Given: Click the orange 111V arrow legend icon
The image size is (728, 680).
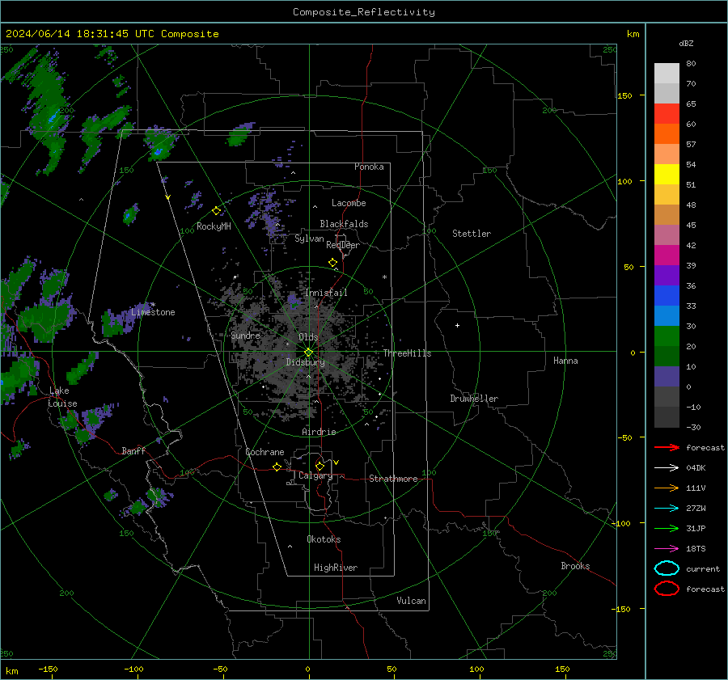Looking at the screenshot, I should [667, 488].
